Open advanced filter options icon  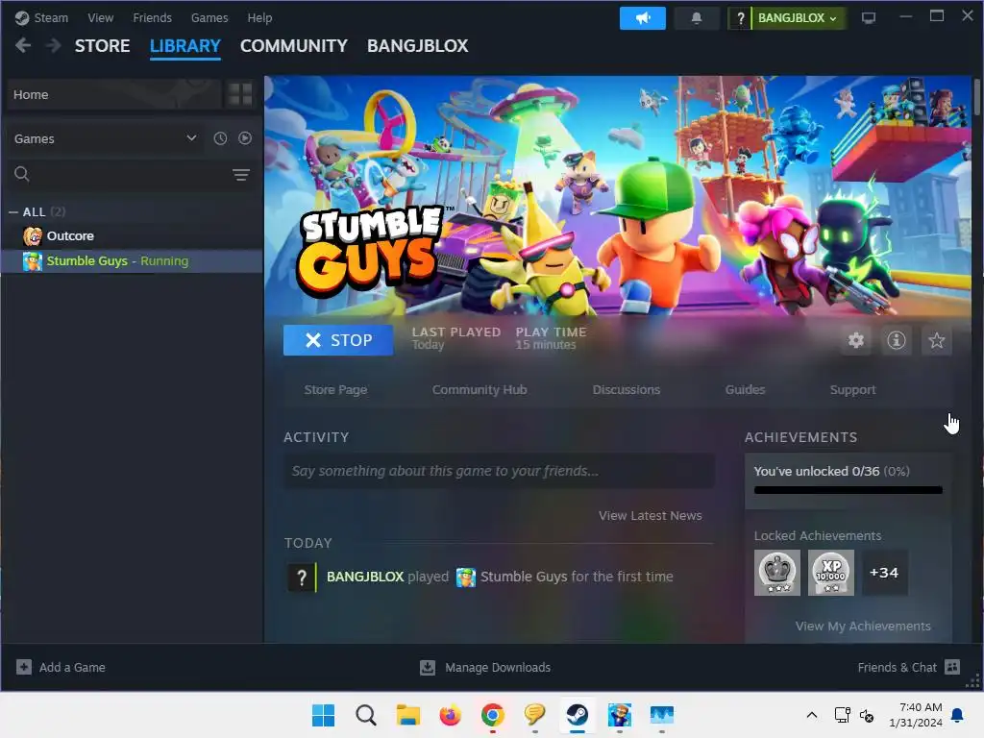[x=241, y=175]
